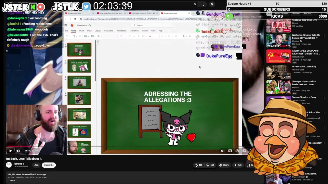328x184 pixels.
Task: Activate voice search microphone
Action: (212, 4)
